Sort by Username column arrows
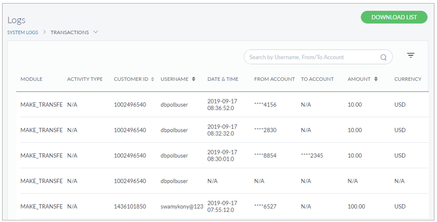 [194, 79]
